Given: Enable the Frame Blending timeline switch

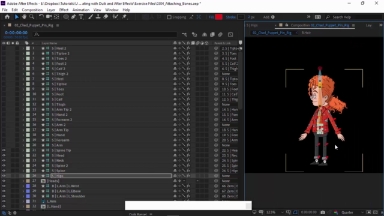Looking at the screenshot, I should (x=212, y=35).
